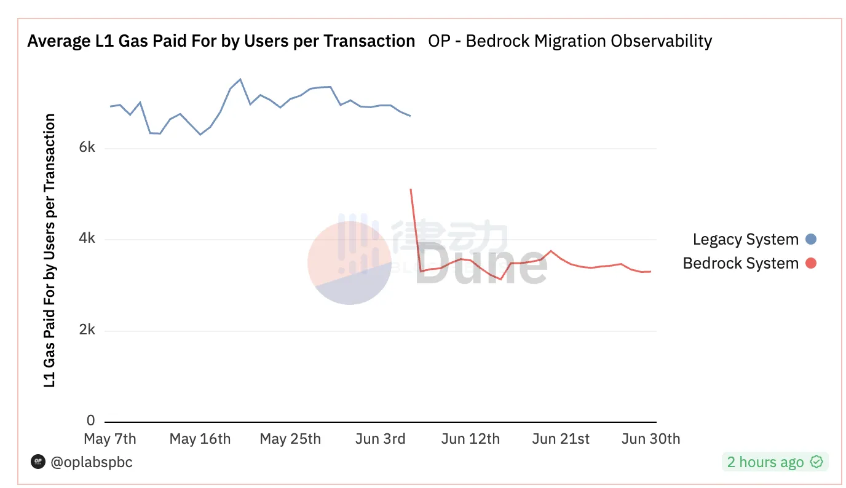
Task: Click the 2k y-axis tick label
Action: pyautogui.click(x=87, y=330)
